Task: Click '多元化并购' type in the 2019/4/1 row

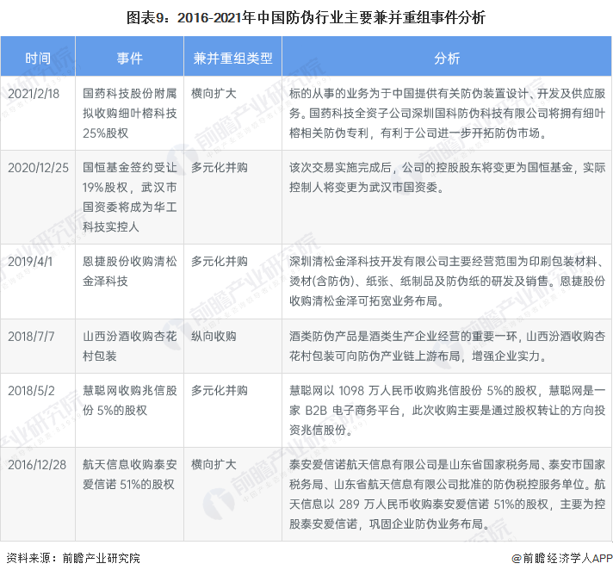Action: pyautogui.click(x=219, y=261)
